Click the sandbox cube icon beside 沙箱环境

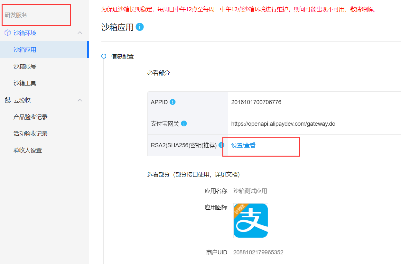pyautogui.click(x=7, y=33)
